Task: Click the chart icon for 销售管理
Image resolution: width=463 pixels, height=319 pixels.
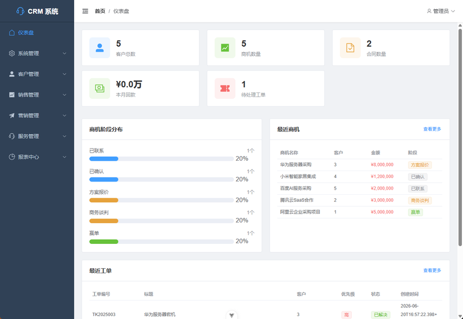Action: pyautogui.click(x=12, y=95)
